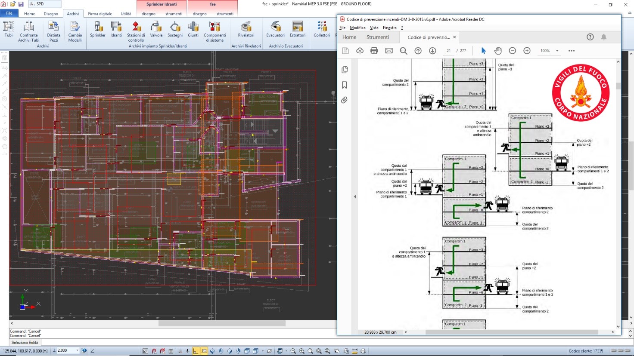Click the PDF page number field
Image resolution: width=634 pixels, height=356 pixels.
point(448,51)
